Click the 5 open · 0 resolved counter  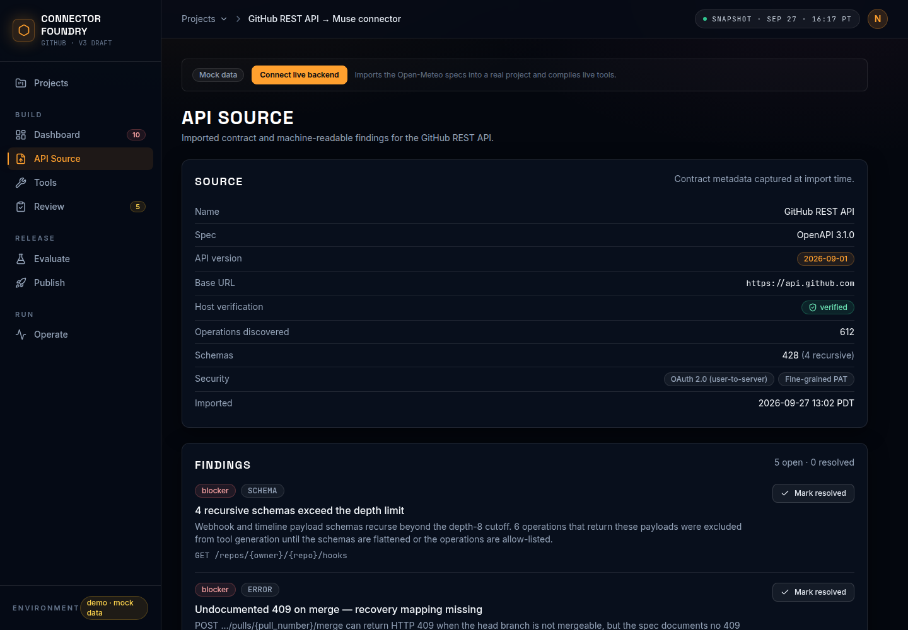(814, 462)
